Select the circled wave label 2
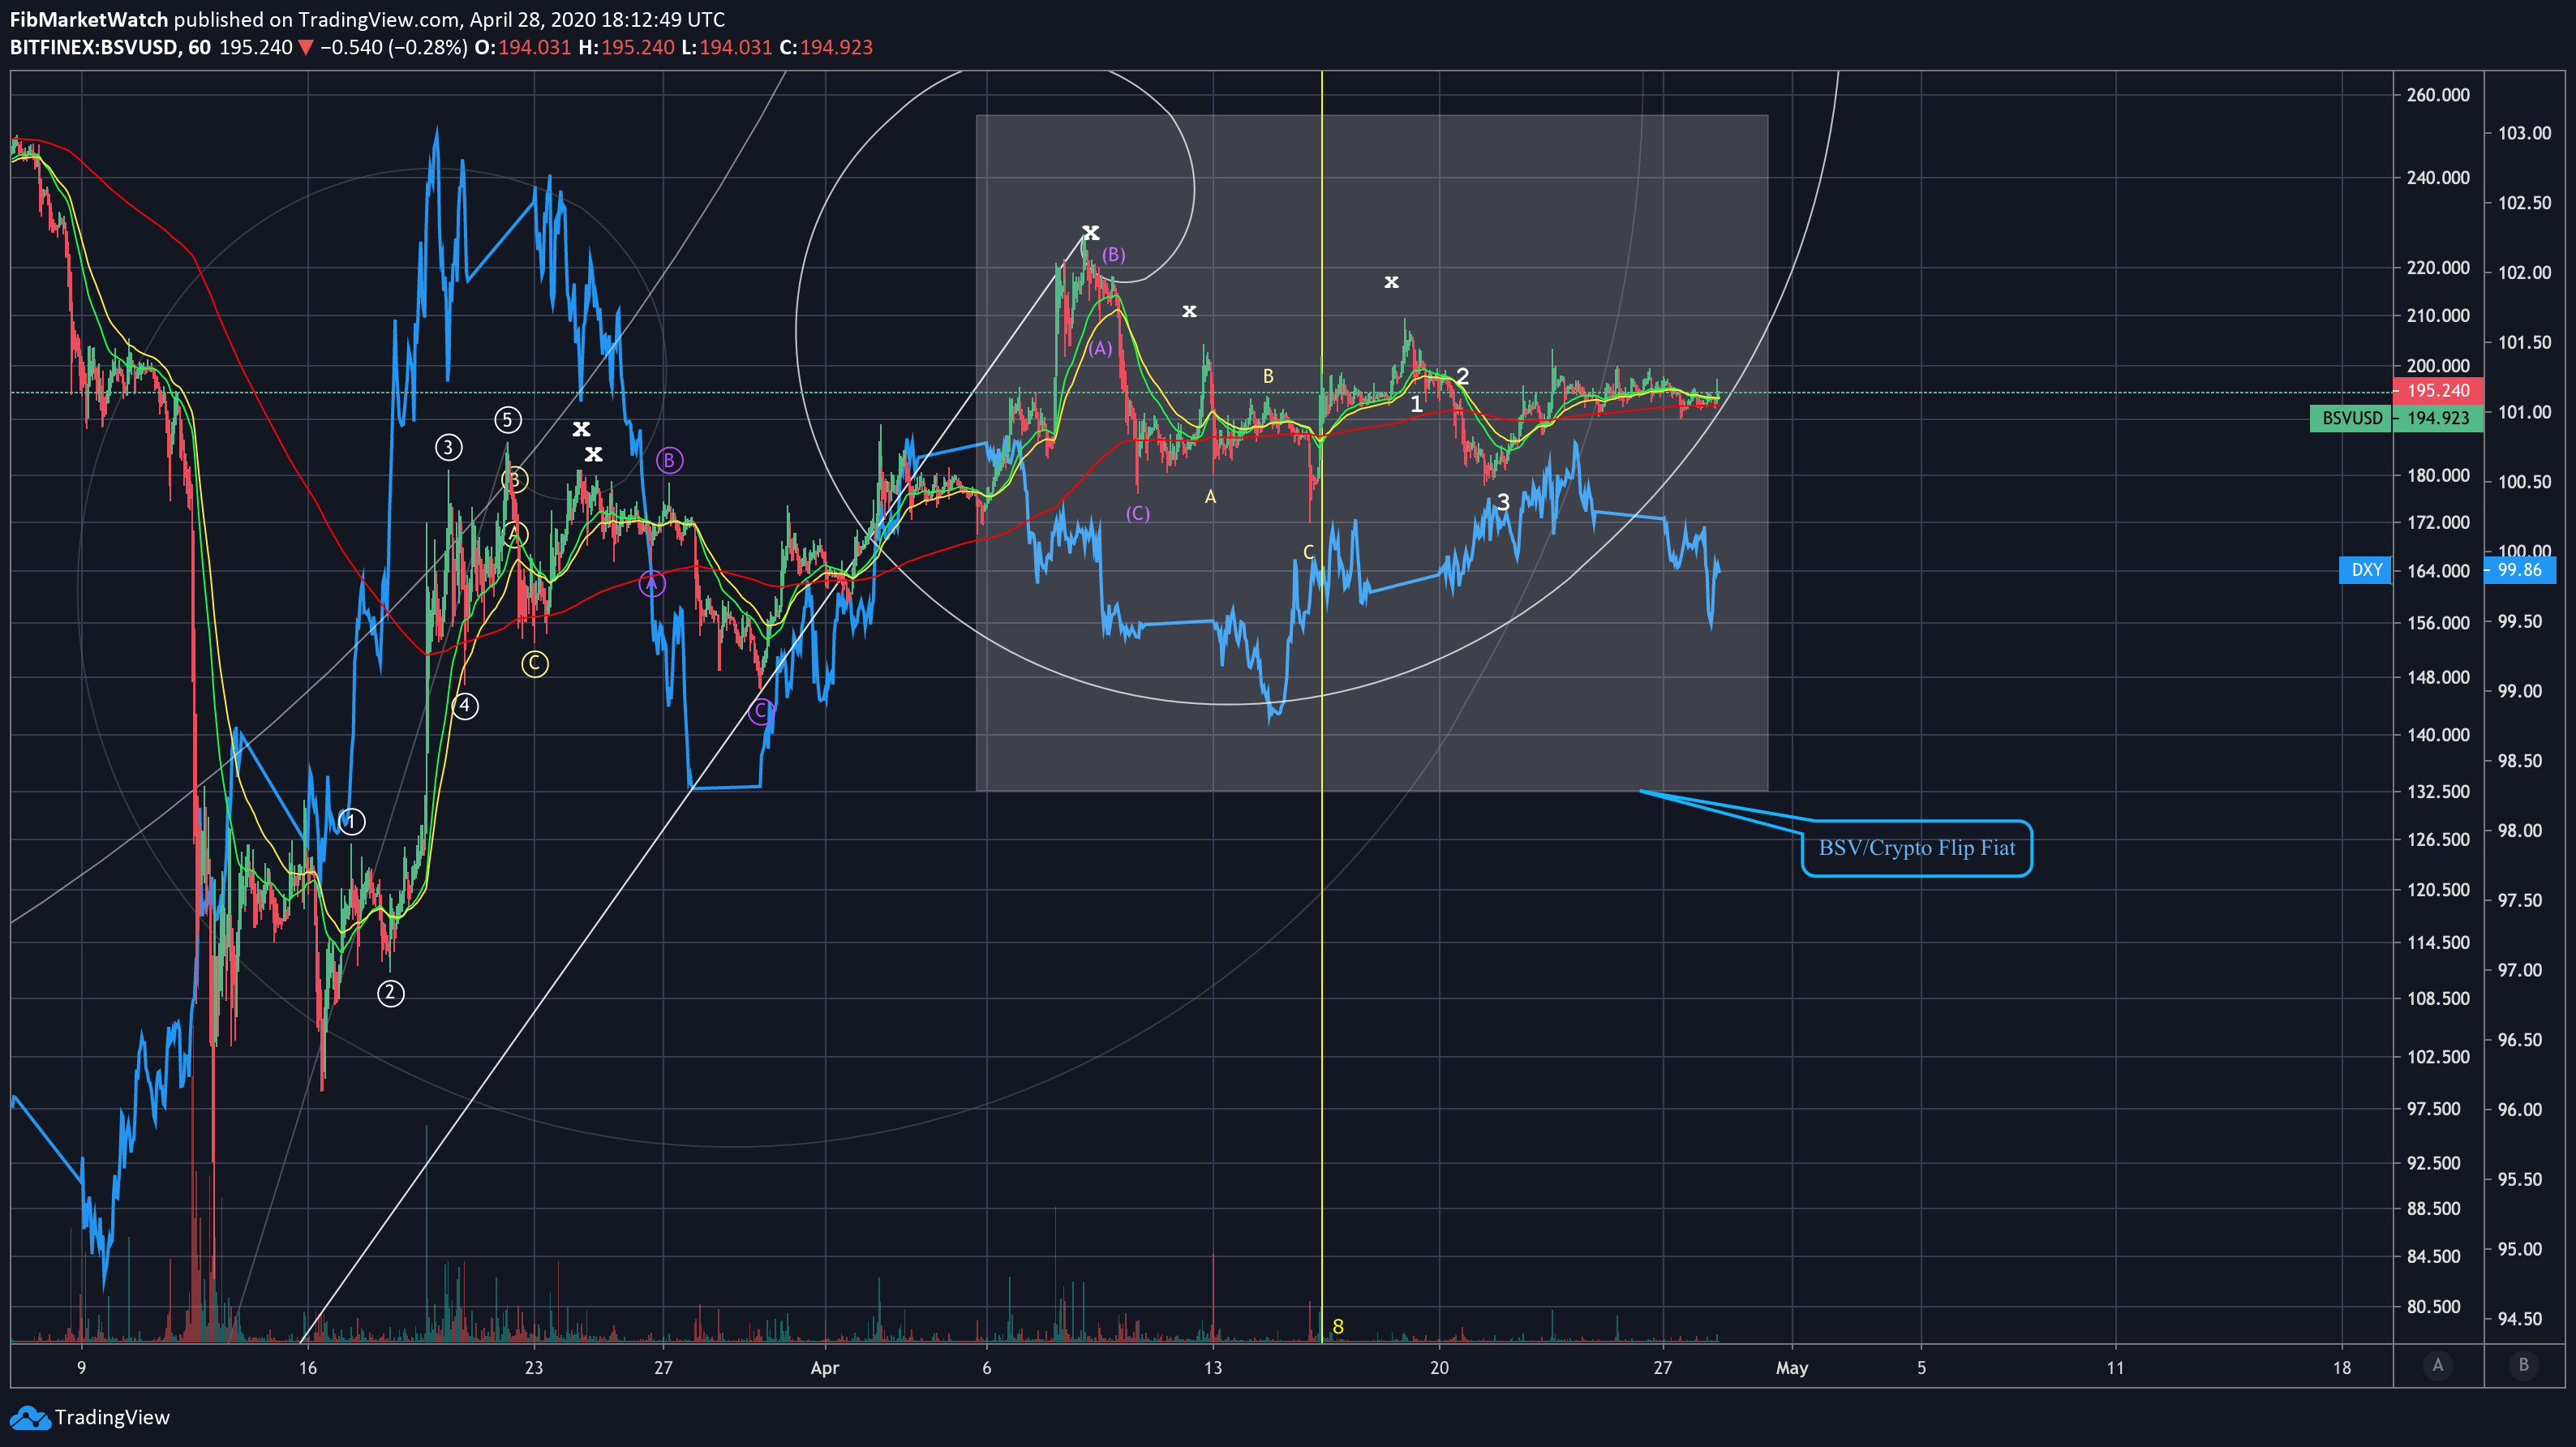Image resolution: width=2576 pixels, height=1447 pixels. coord(390,993)
